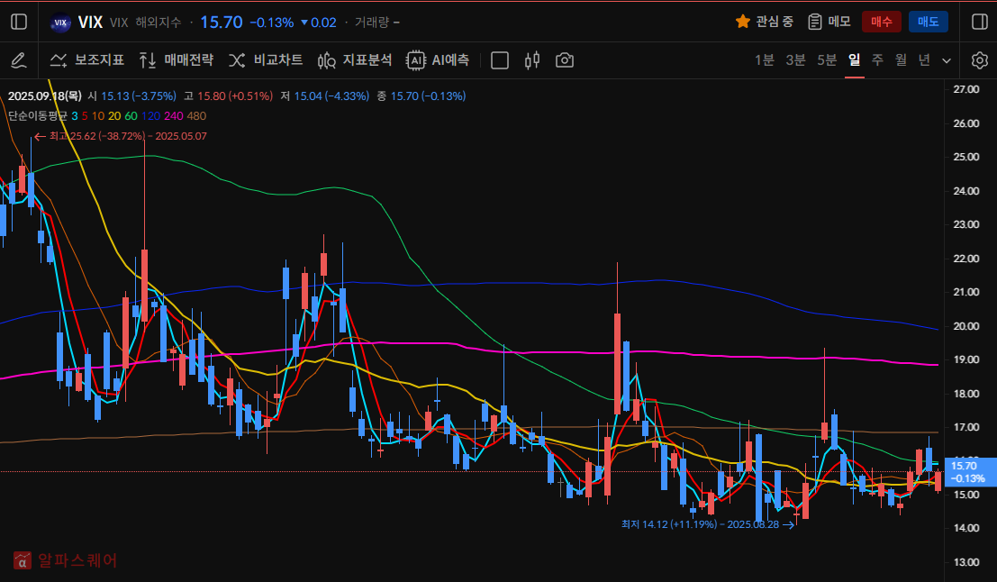
Task: Expand the timeframe dropdown chevron
Action: [x=947, y=60]
